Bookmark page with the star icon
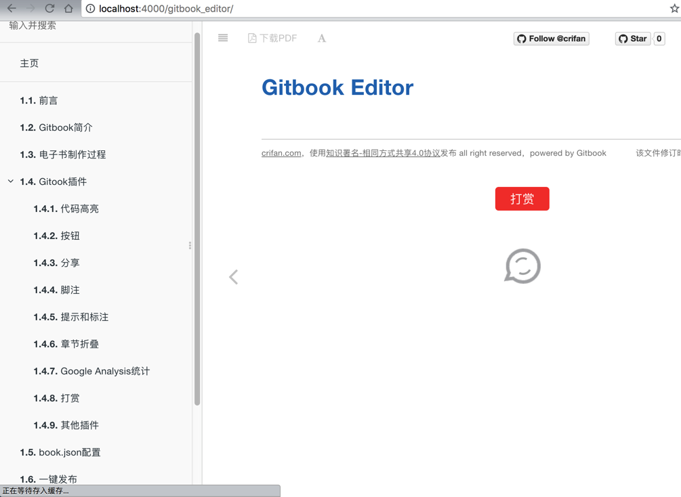Screen dimensions: 681x497 point(674,8)
